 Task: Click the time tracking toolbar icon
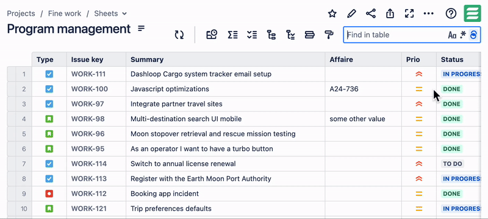[x=212, y=35]
